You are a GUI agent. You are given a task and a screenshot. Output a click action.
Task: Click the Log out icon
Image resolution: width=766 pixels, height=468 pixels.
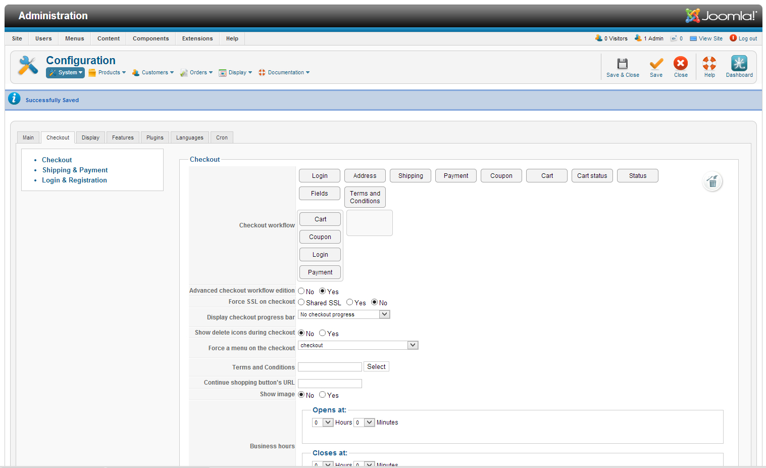point(733,38)
